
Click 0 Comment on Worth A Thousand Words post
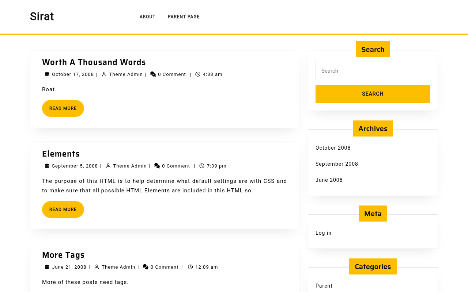(x=172, y=74)
